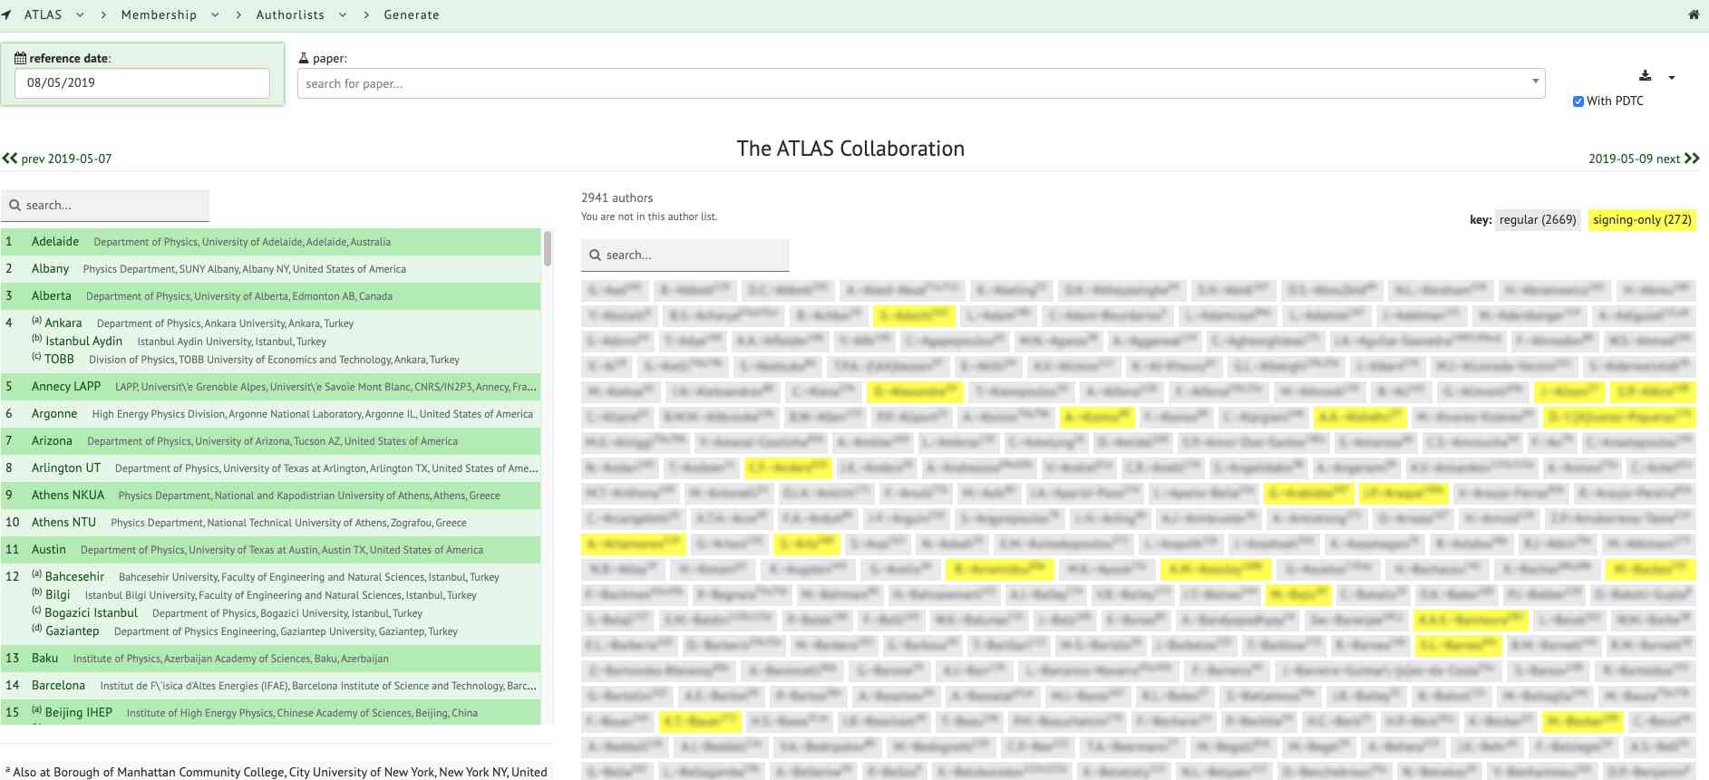Screen dimensions: 1709x780
Task: Click the calendar icon beside reference date
Action: tap(20, 58)
